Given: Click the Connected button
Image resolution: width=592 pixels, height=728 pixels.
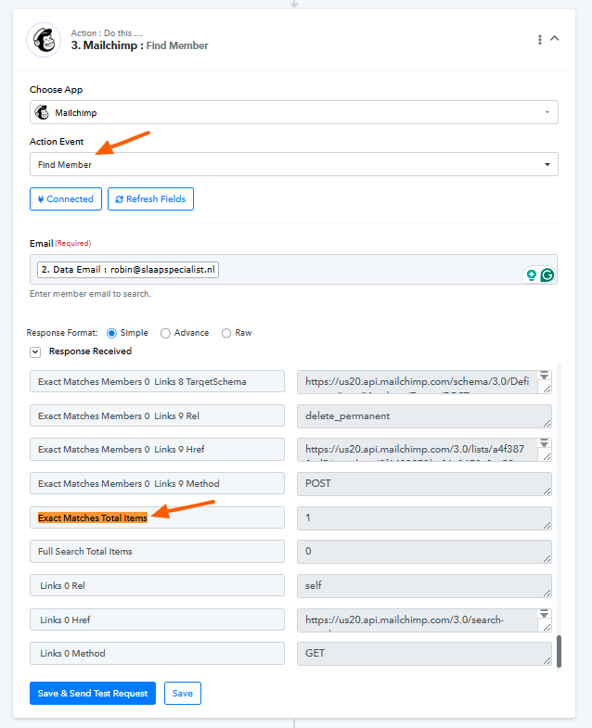Looking at the screenshot, I should coord(66,199).
